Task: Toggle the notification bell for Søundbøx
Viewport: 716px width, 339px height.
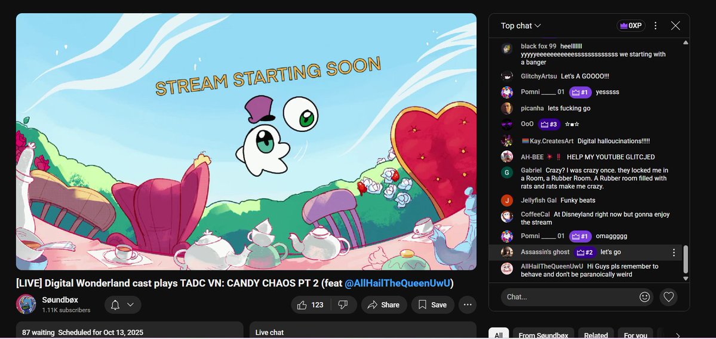Action: coord(115,305)
